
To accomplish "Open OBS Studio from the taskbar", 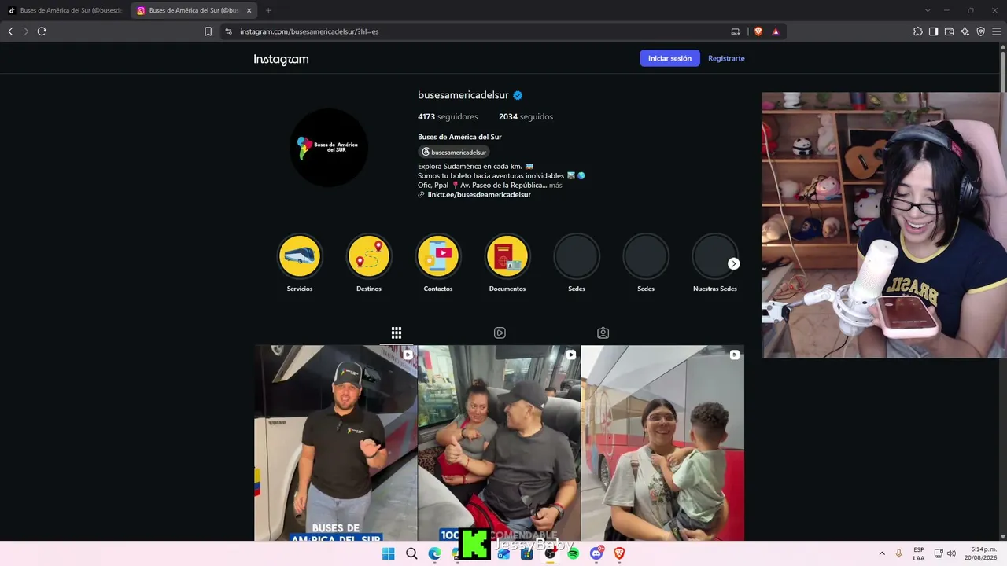I will pos(550,553).
